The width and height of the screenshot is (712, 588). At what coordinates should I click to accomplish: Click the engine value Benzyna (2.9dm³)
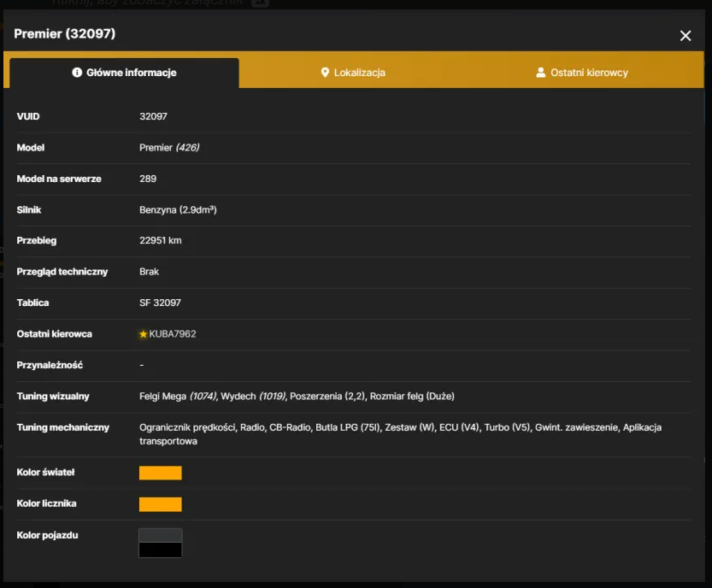(178, 209)
